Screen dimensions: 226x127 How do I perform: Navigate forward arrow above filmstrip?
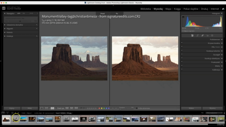[18, 113]
